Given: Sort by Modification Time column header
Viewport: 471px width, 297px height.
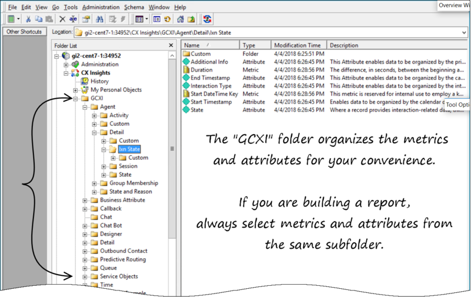Looking at the screenshot, I should coord(297,45).
